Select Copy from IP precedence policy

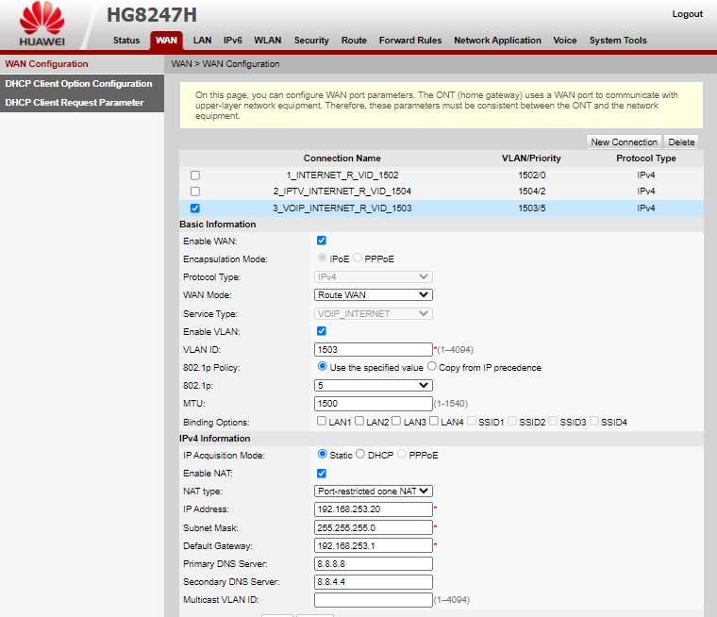[432, 367]
